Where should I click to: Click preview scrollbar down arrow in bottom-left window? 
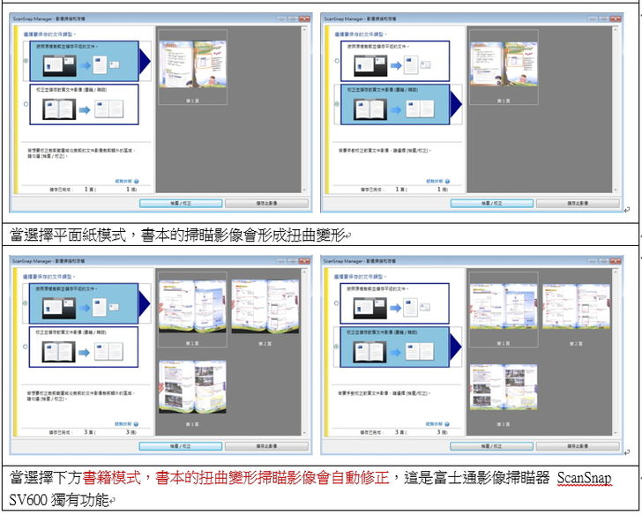click(x=304, y=433)
